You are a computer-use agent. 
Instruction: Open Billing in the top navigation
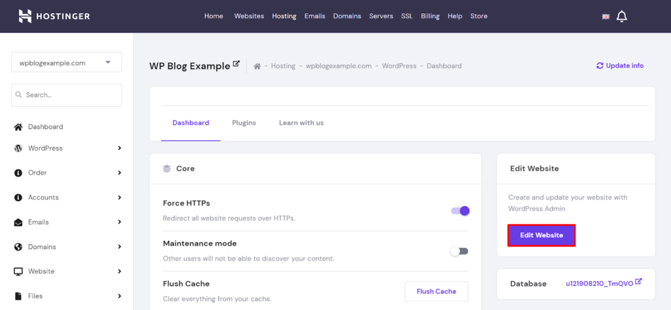pyautogui.click(x=430, y=16)
